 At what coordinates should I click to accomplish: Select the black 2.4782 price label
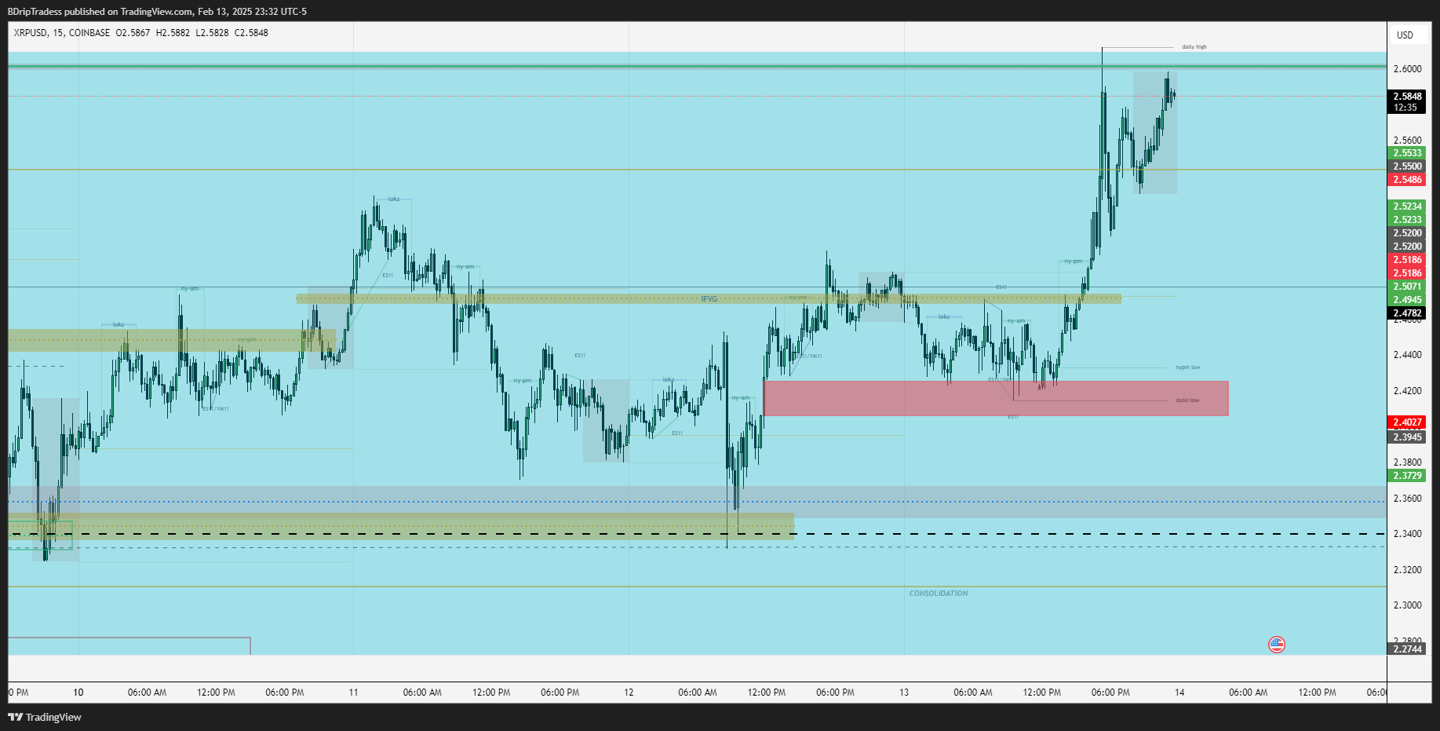(1407, 313)
